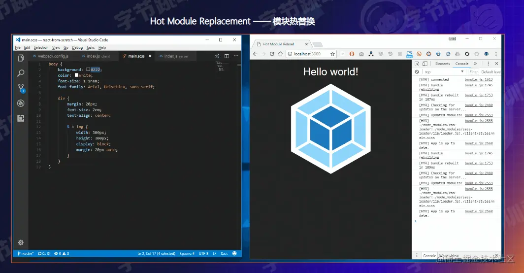Go forward in the browser
Screen dimensions: 524x273
(x=263, y=54)
